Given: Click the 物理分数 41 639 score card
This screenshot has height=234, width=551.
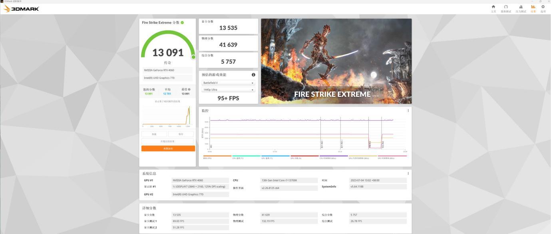Looking at the screenshot, I should pos(228,43).
